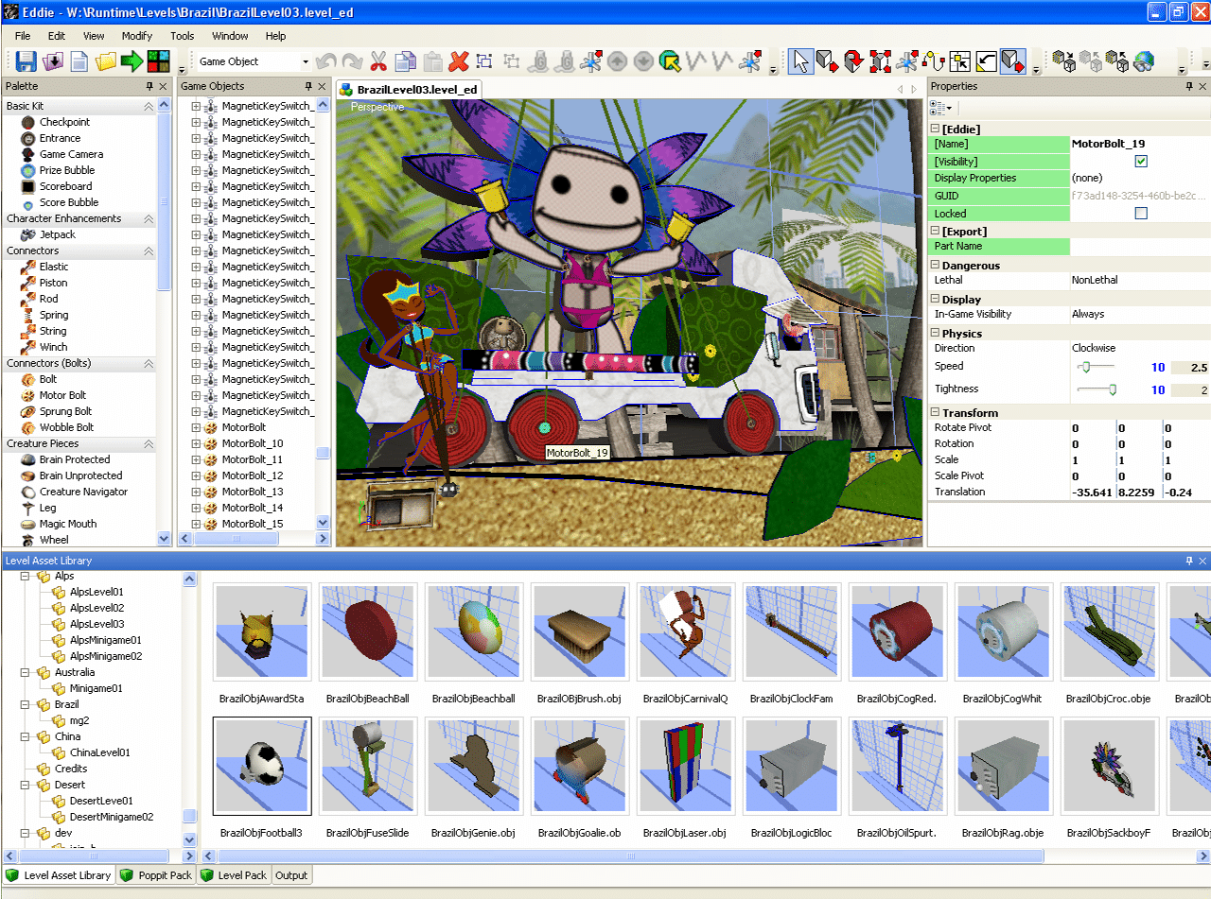Check the Locked checkbox in Properties
This screenshot has width=1211, height=899.
1141,214
